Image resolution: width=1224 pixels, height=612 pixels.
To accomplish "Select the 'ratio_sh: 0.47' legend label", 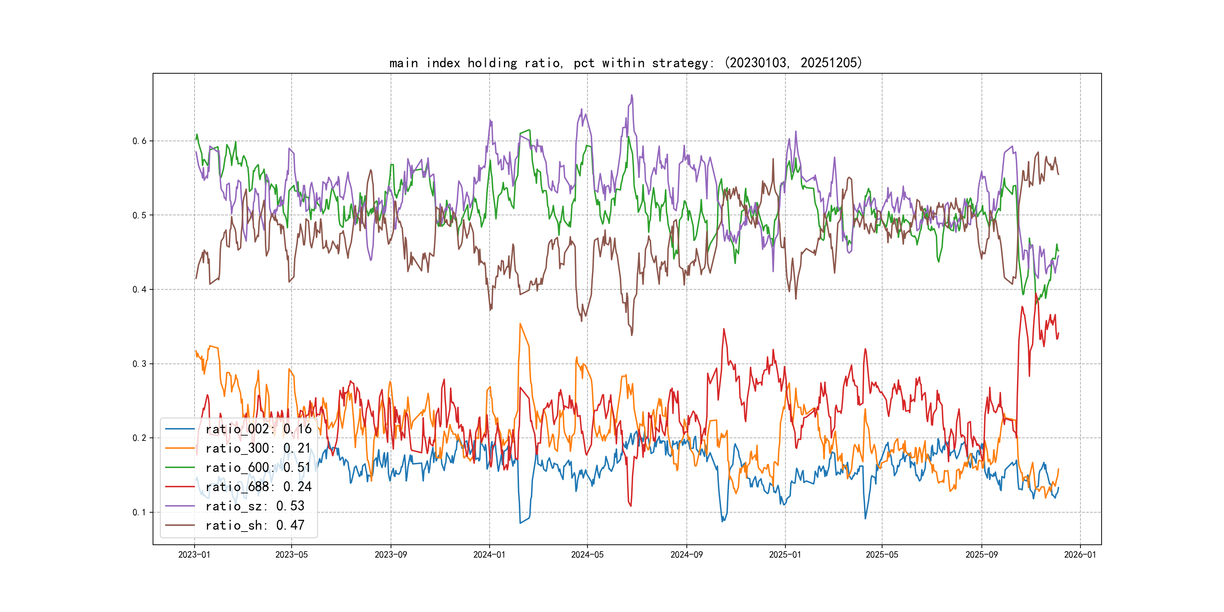I will click(255, 525).
